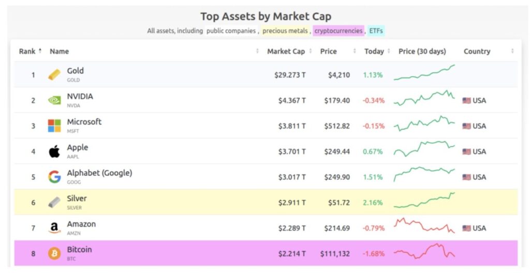
Task: Filter by cryptocurrencies tag
Action: [x=338, y=31]
